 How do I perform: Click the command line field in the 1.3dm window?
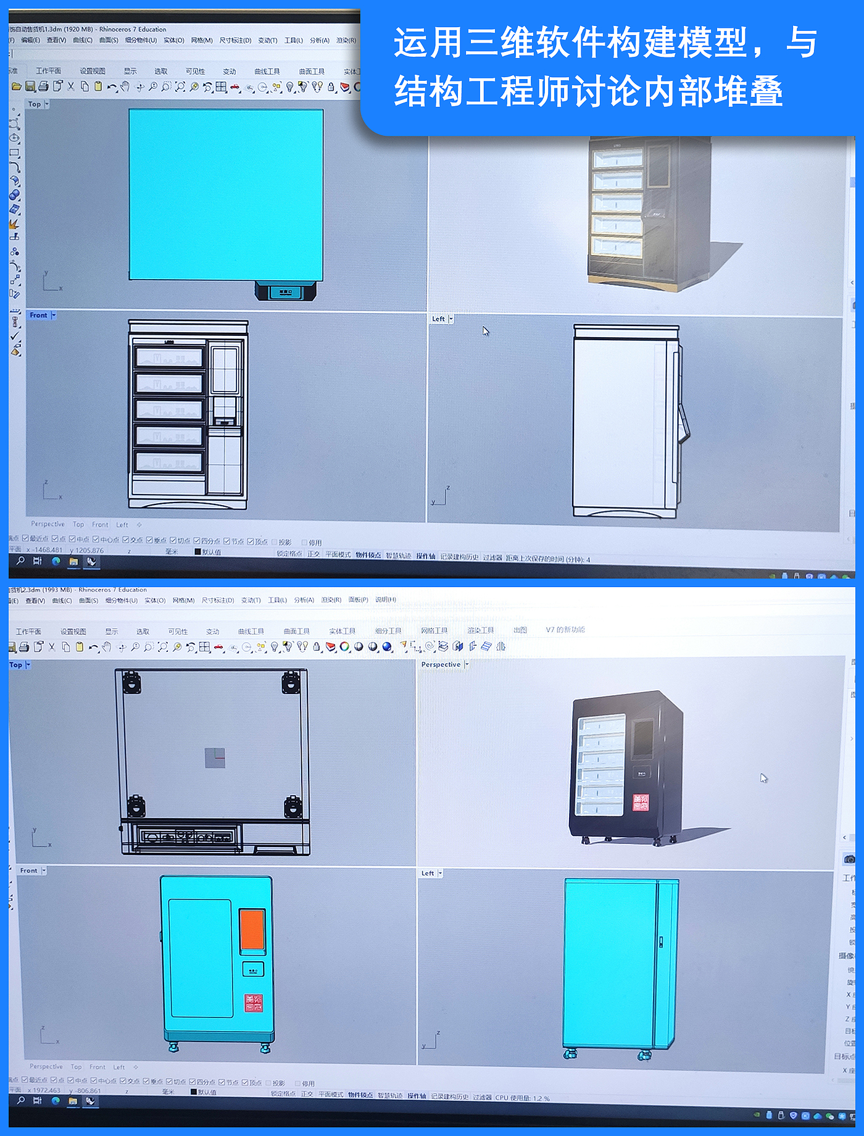click(184, 54)
